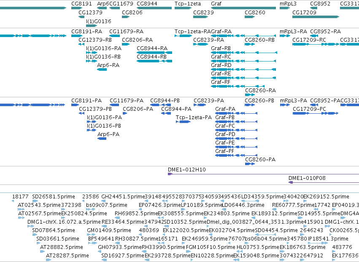The height and width of the screenshot is (262, 359).
Task: Select transcript CG17209-RC
Action: pos(316,44)
